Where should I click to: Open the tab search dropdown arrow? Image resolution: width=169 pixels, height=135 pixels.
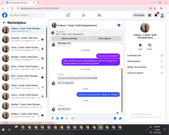tap(3, 3)
